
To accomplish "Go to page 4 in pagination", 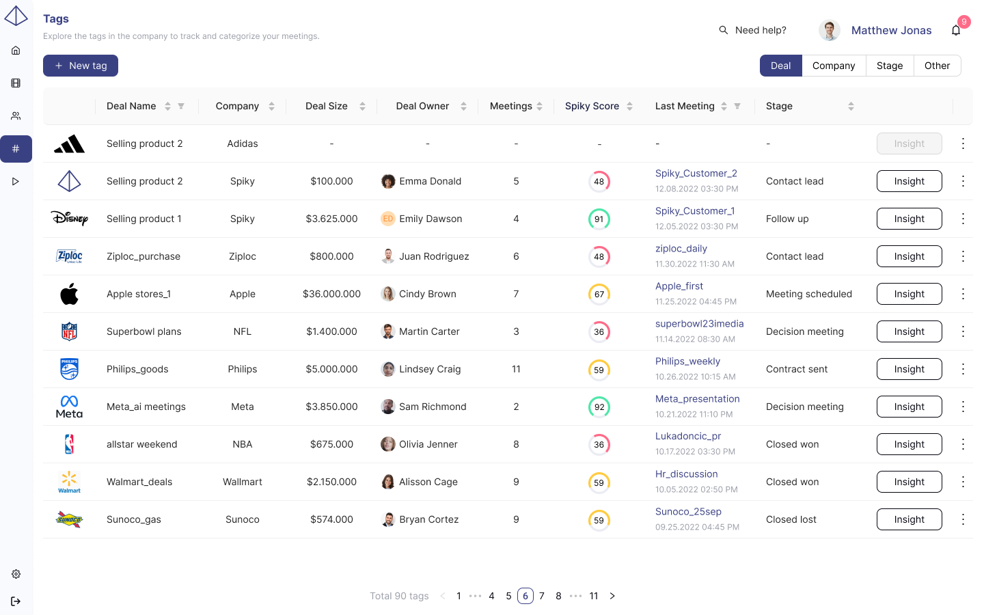I will [x=491, y=596].
